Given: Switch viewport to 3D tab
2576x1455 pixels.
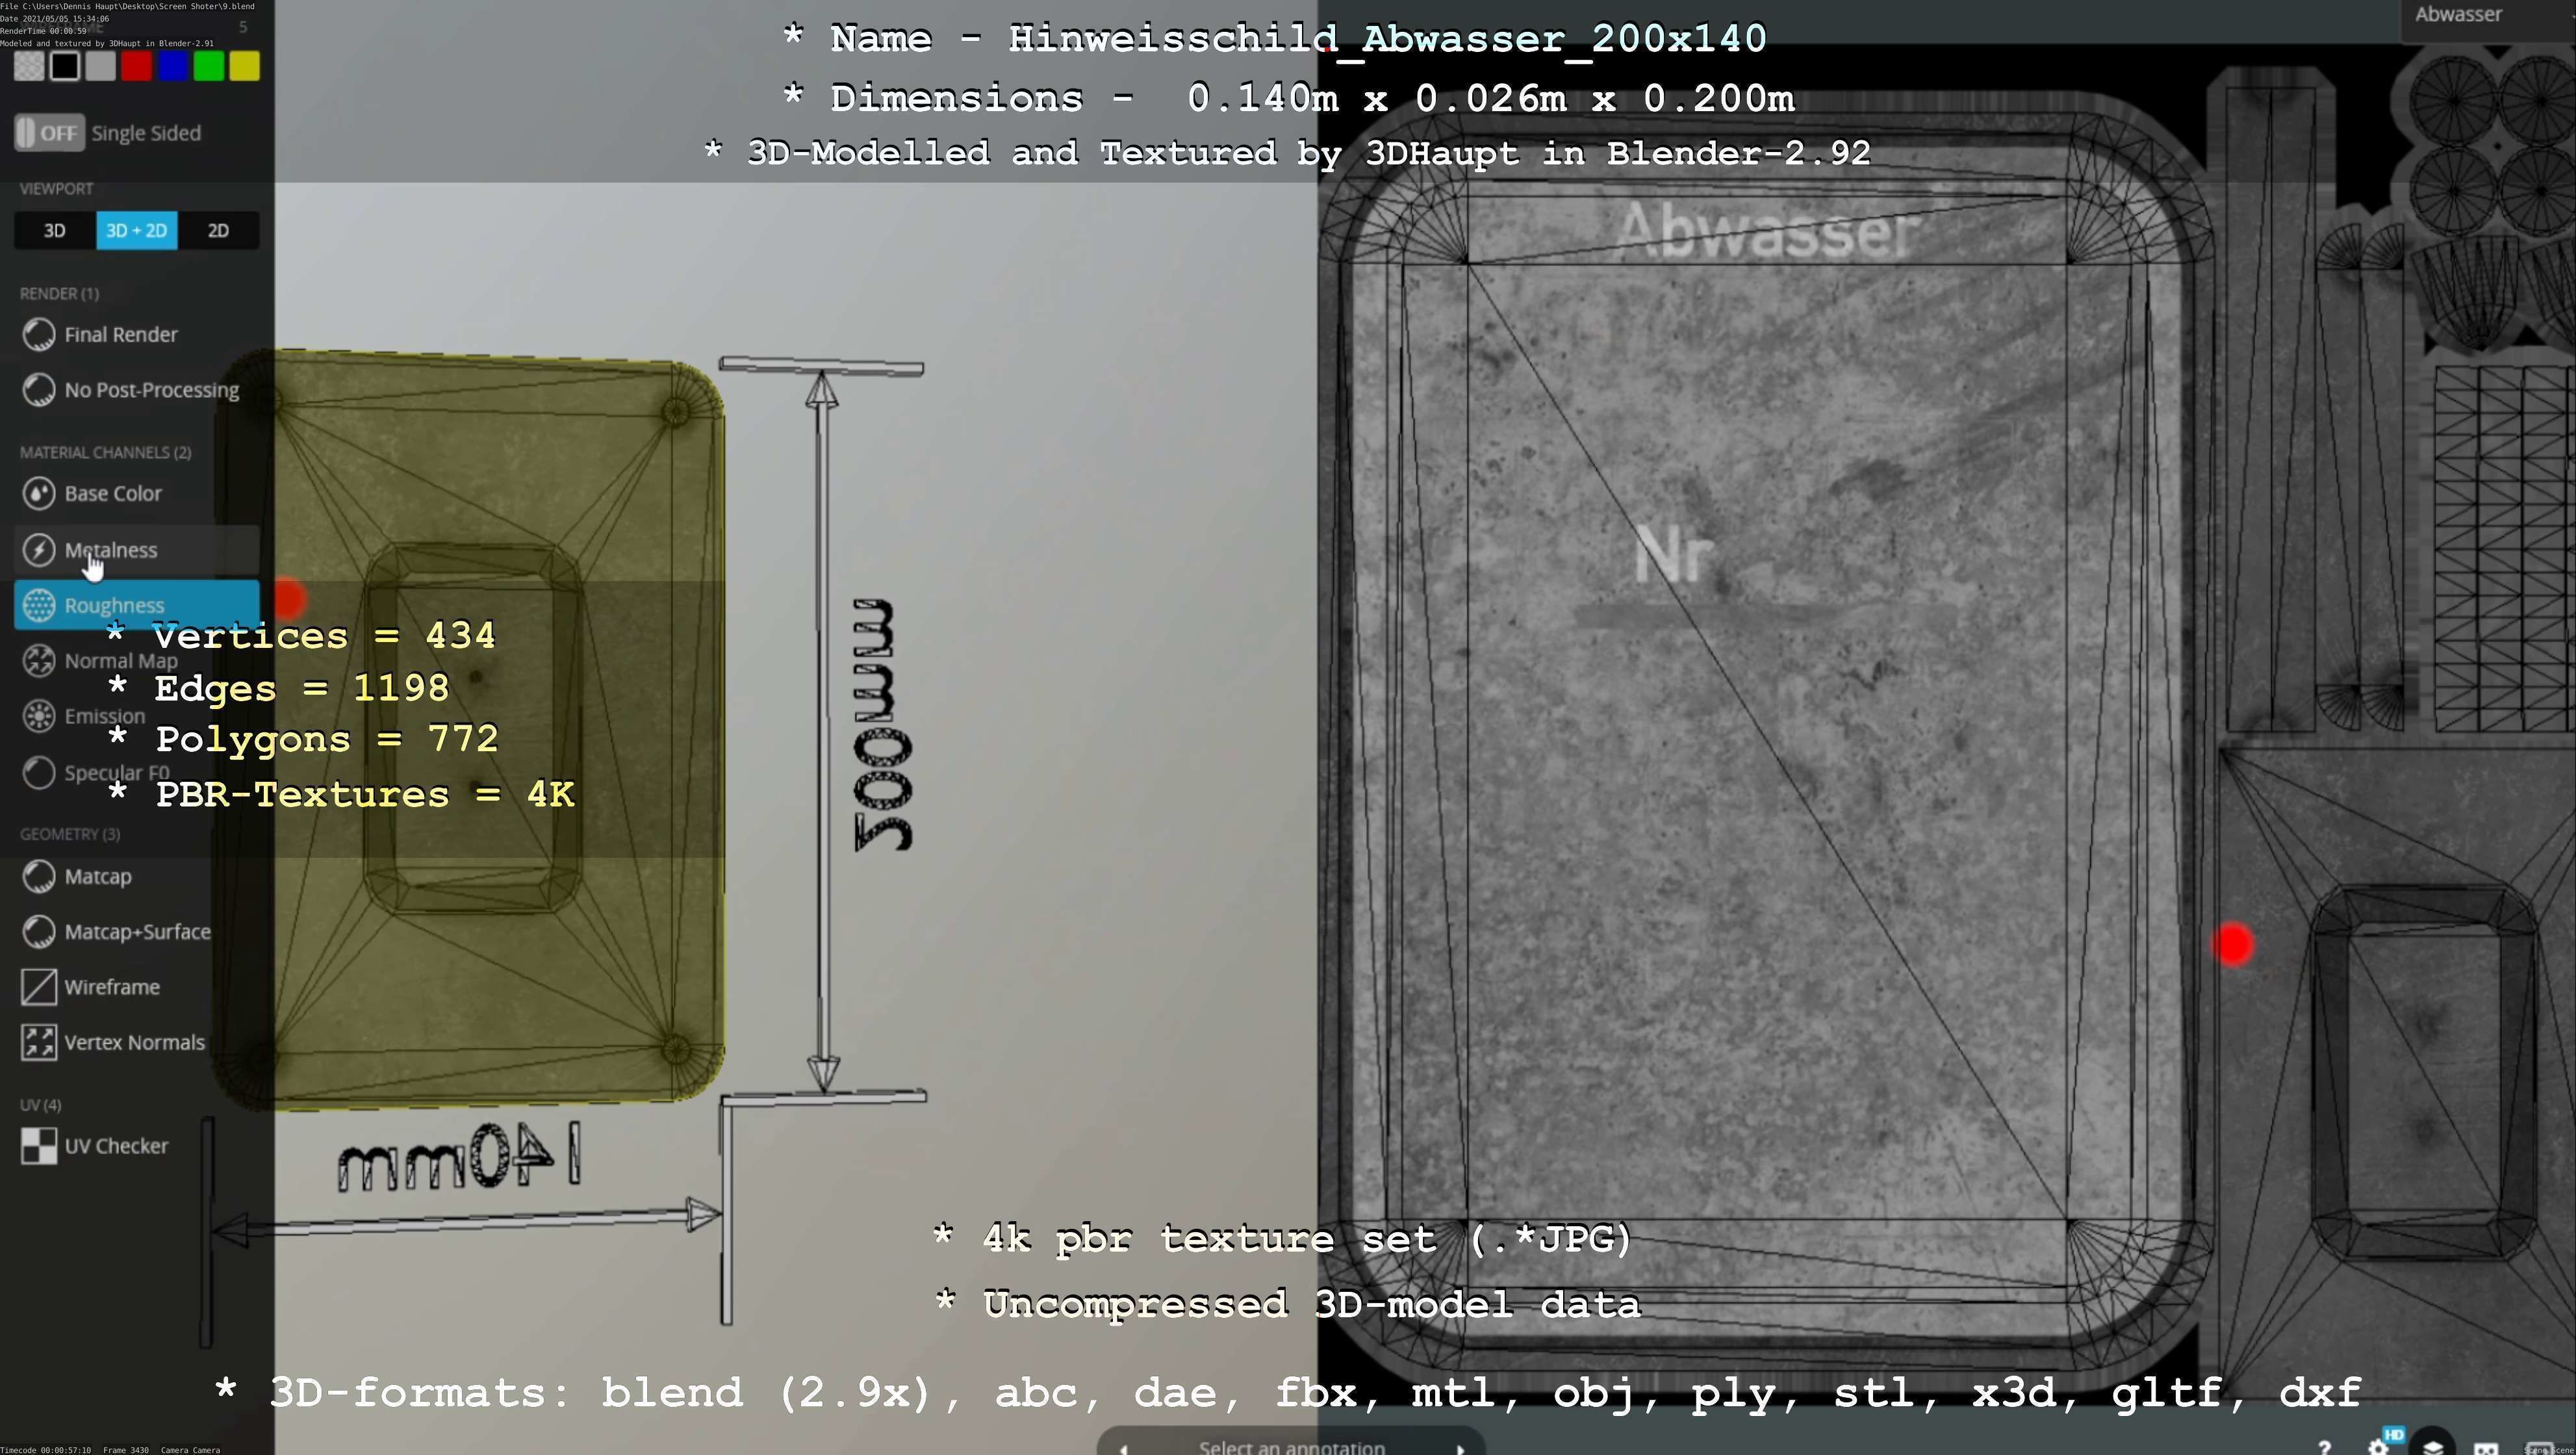Looking at the screenshot, I should point(55,231).
